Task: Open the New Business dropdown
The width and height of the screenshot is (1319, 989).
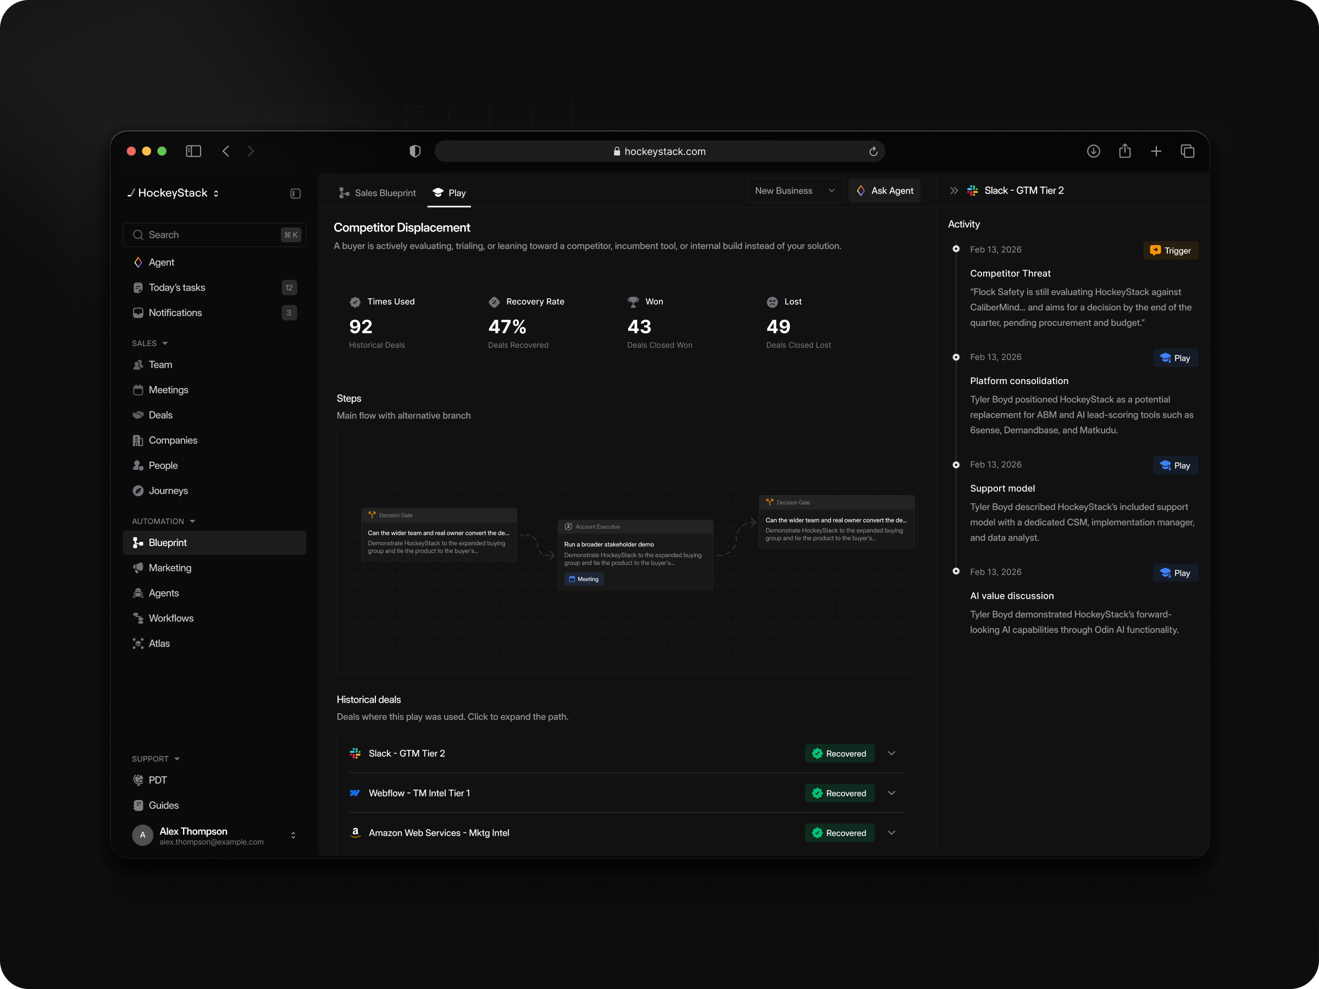Action: coord(795,191)
